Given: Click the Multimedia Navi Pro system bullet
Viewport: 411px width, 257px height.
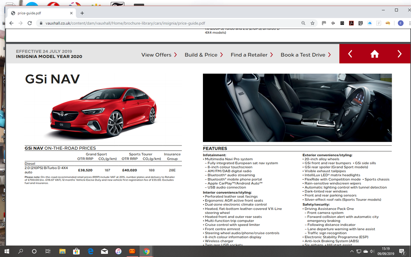Looking at the screenshot, I should point(228,159).
